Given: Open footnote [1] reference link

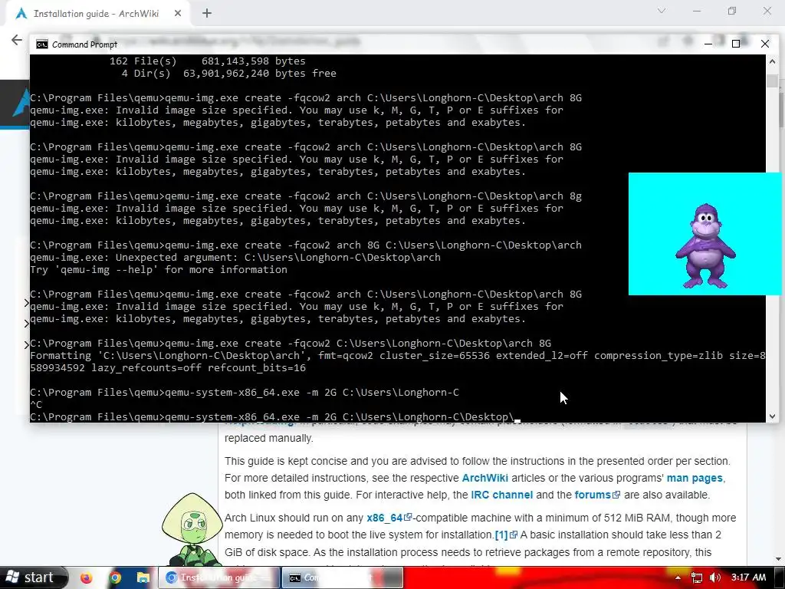Looking at the screenshot, I should tap(506, 535).
